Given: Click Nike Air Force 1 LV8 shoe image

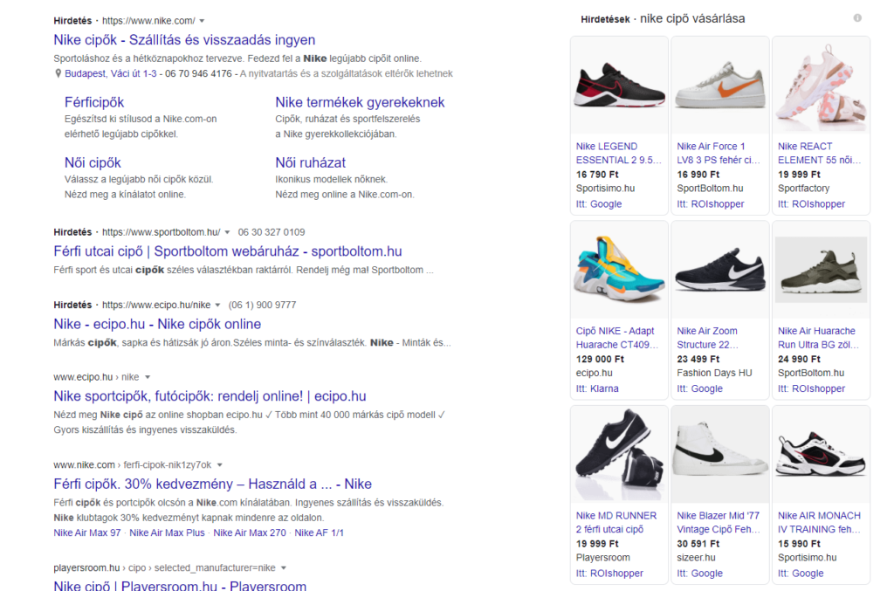Looking at the screenshot, I should coord(720,86).
